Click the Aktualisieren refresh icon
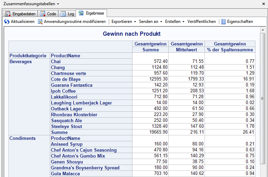Image resolution: width=268 pixels, height=177 pixels. [7, 22]
